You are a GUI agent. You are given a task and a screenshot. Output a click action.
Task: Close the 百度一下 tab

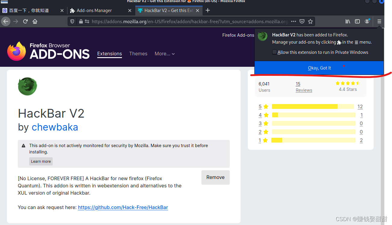point(62,11)
